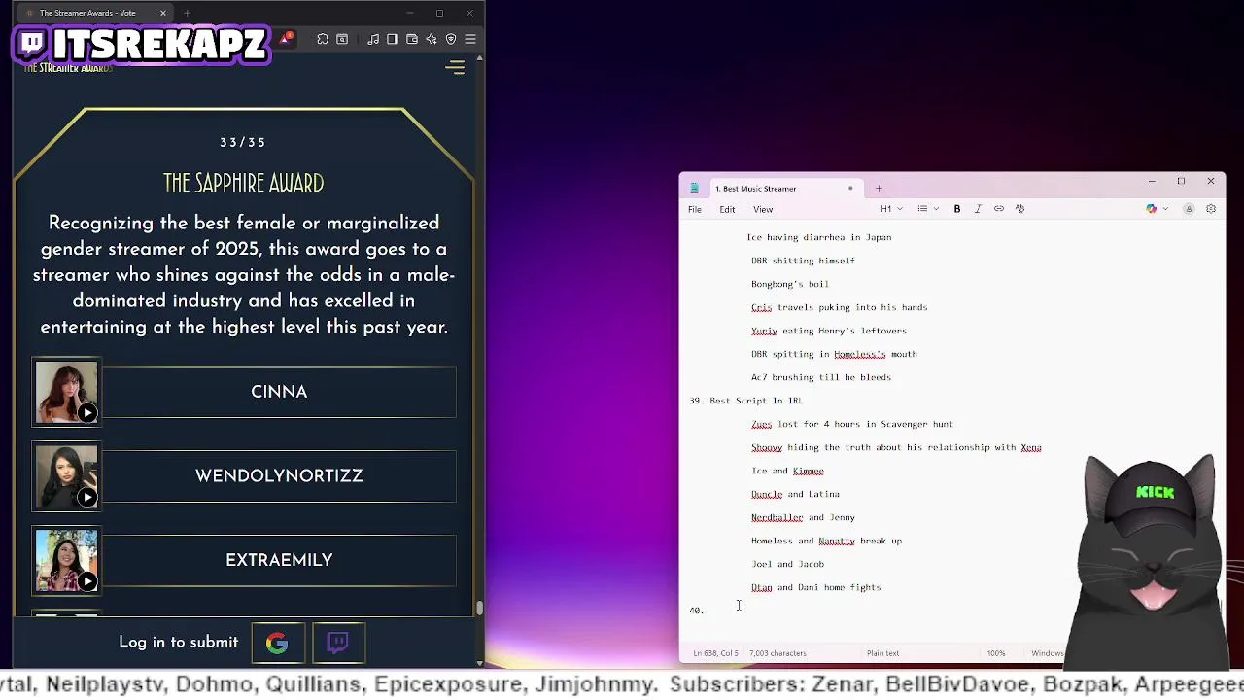Click the line '39. Best Script In IRL'
The image size is (1244, 700).
(745, 401)
